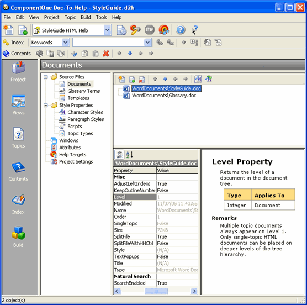Select Templates in project tree
Image resolution: width=307 pixels, height=305 pixels.
click(78, 98)
